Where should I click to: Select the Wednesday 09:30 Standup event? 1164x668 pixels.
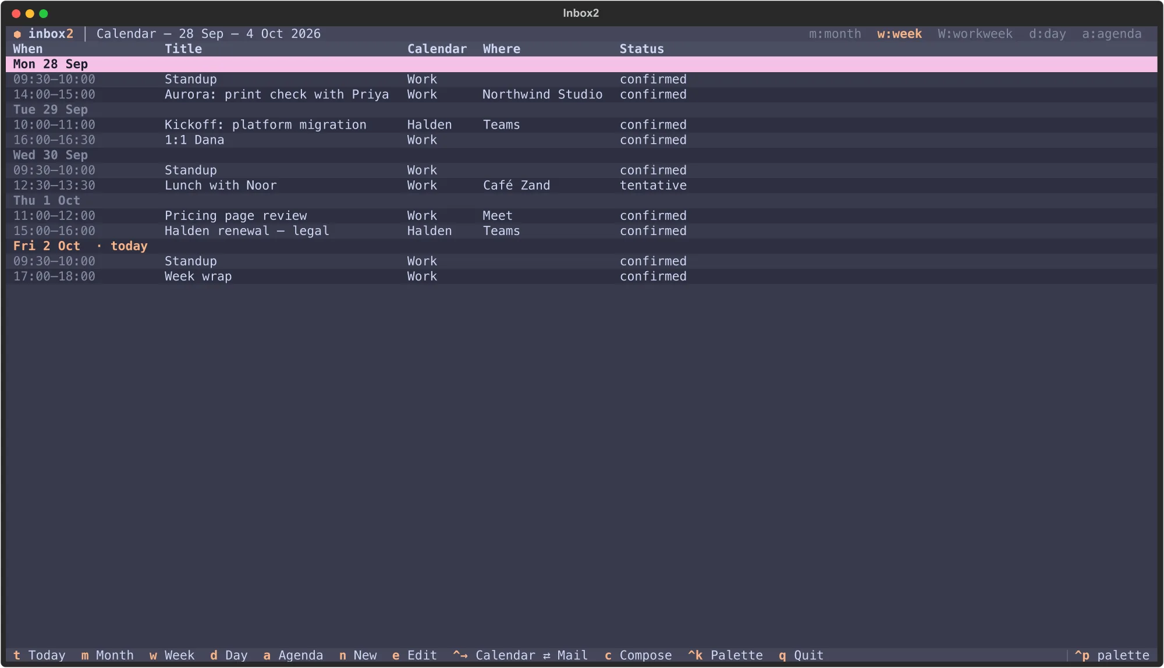tap(581, 170)
